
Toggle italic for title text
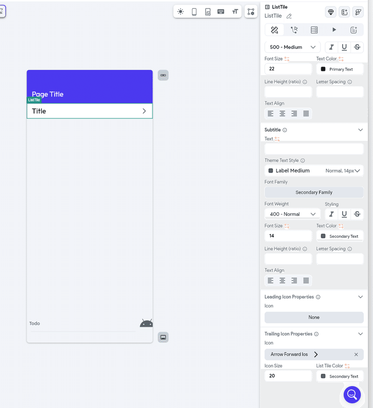332,47
